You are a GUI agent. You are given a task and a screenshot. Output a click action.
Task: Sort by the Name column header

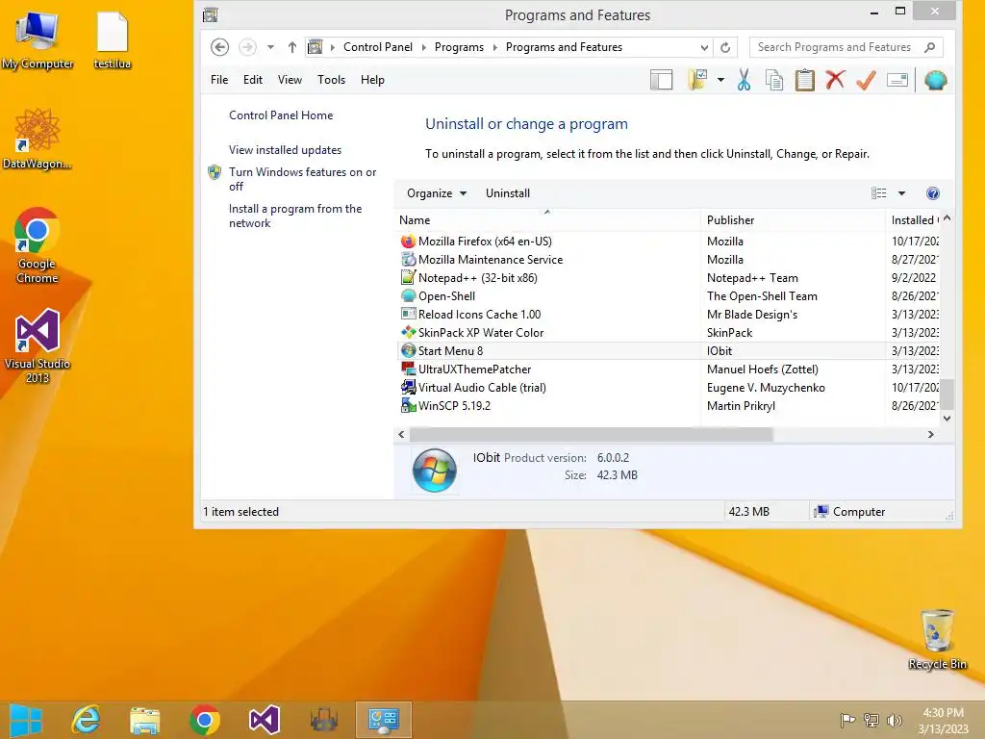[x=549, y=220]
